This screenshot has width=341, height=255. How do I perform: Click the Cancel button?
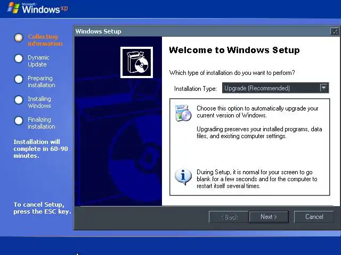(x=314, y=217)
